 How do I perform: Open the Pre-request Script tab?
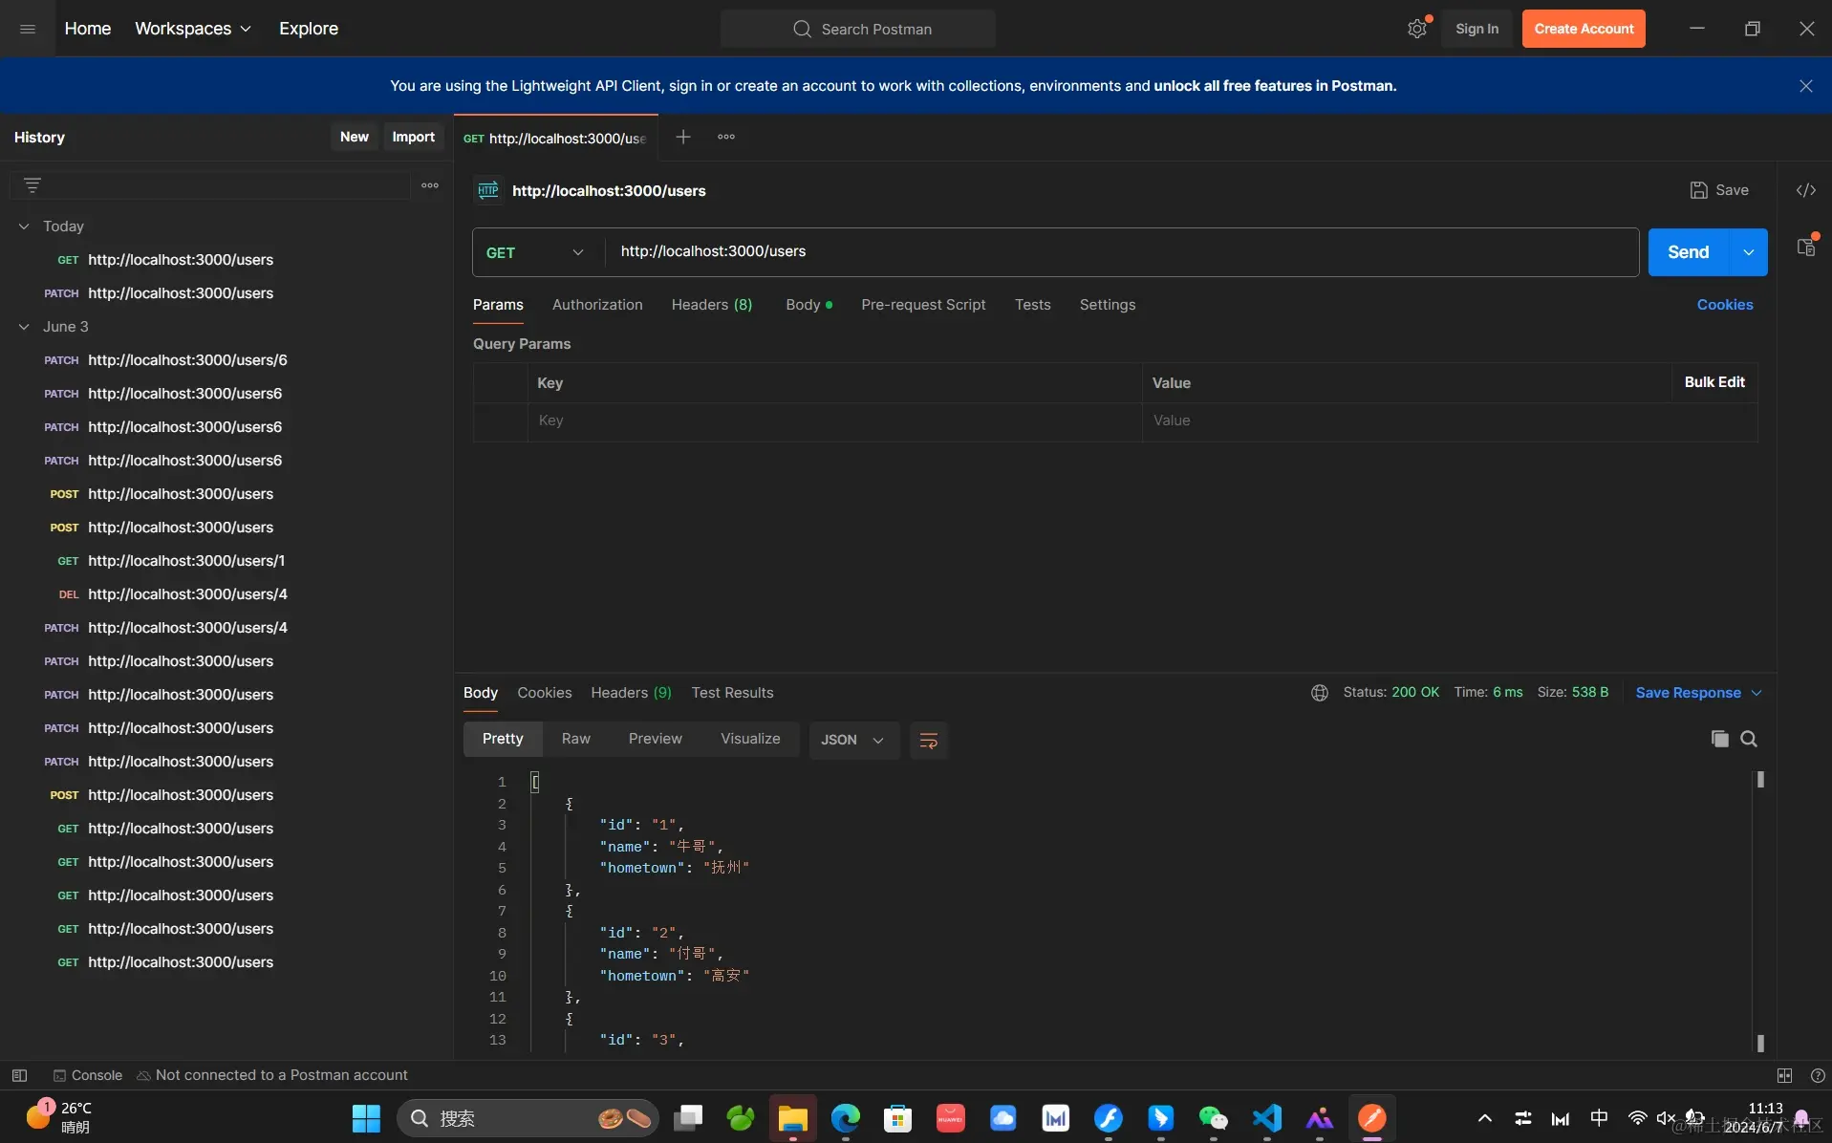923,305
